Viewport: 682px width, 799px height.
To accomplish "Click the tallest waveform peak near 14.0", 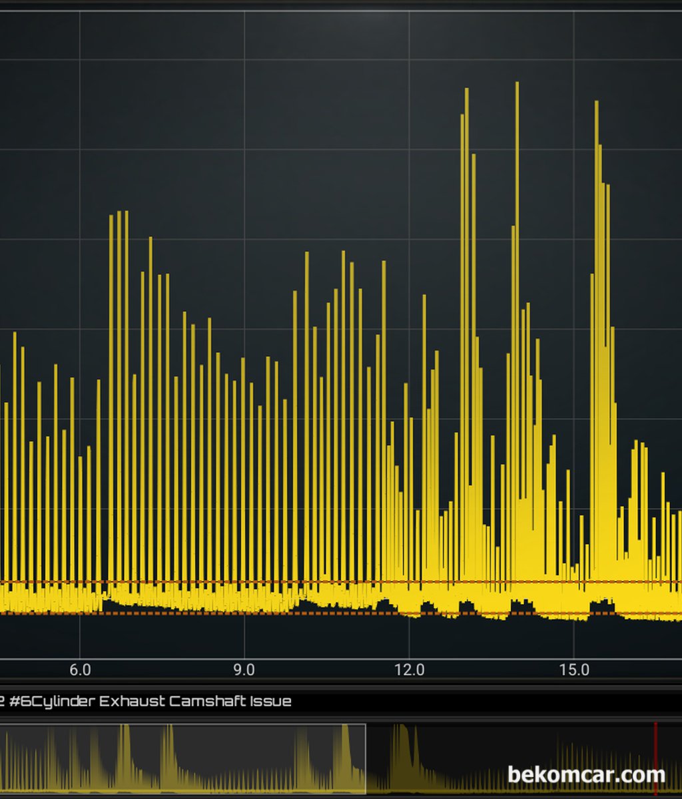I will pos(517,87).
